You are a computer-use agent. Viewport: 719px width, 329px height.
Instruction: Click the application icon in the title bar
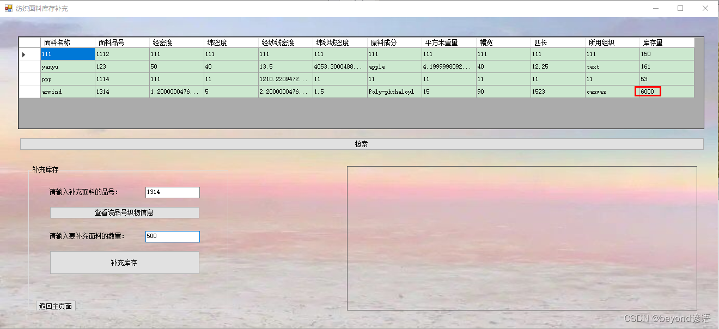click(x=8, y=8)
